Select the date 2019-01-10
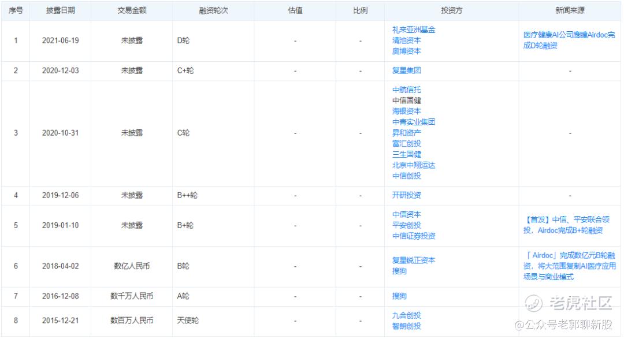This screenshot has height=339, width=624. (x=61, y=226)
